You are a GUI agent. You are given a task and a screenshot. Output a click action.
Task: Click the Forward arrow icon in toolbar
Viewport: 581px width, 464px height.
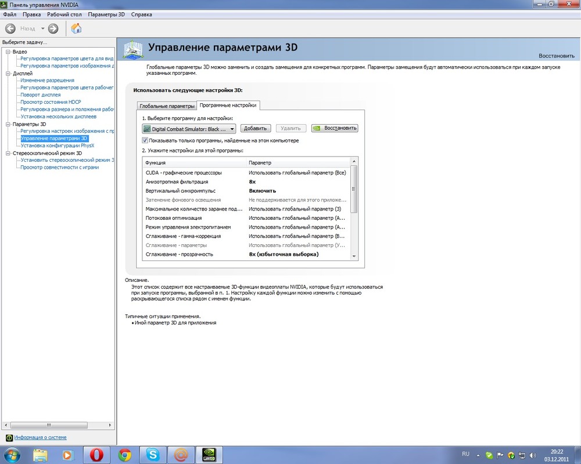53,28
